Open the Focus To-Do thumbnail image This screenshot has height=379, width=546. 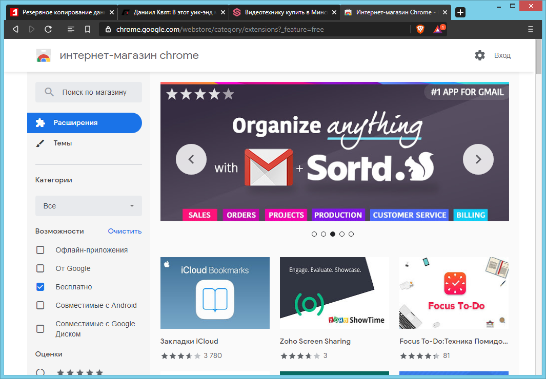tap(454, 293)
